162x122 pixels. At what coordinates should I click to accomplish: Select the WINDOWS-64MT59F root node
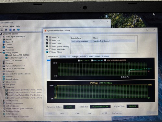pos(10,34)
